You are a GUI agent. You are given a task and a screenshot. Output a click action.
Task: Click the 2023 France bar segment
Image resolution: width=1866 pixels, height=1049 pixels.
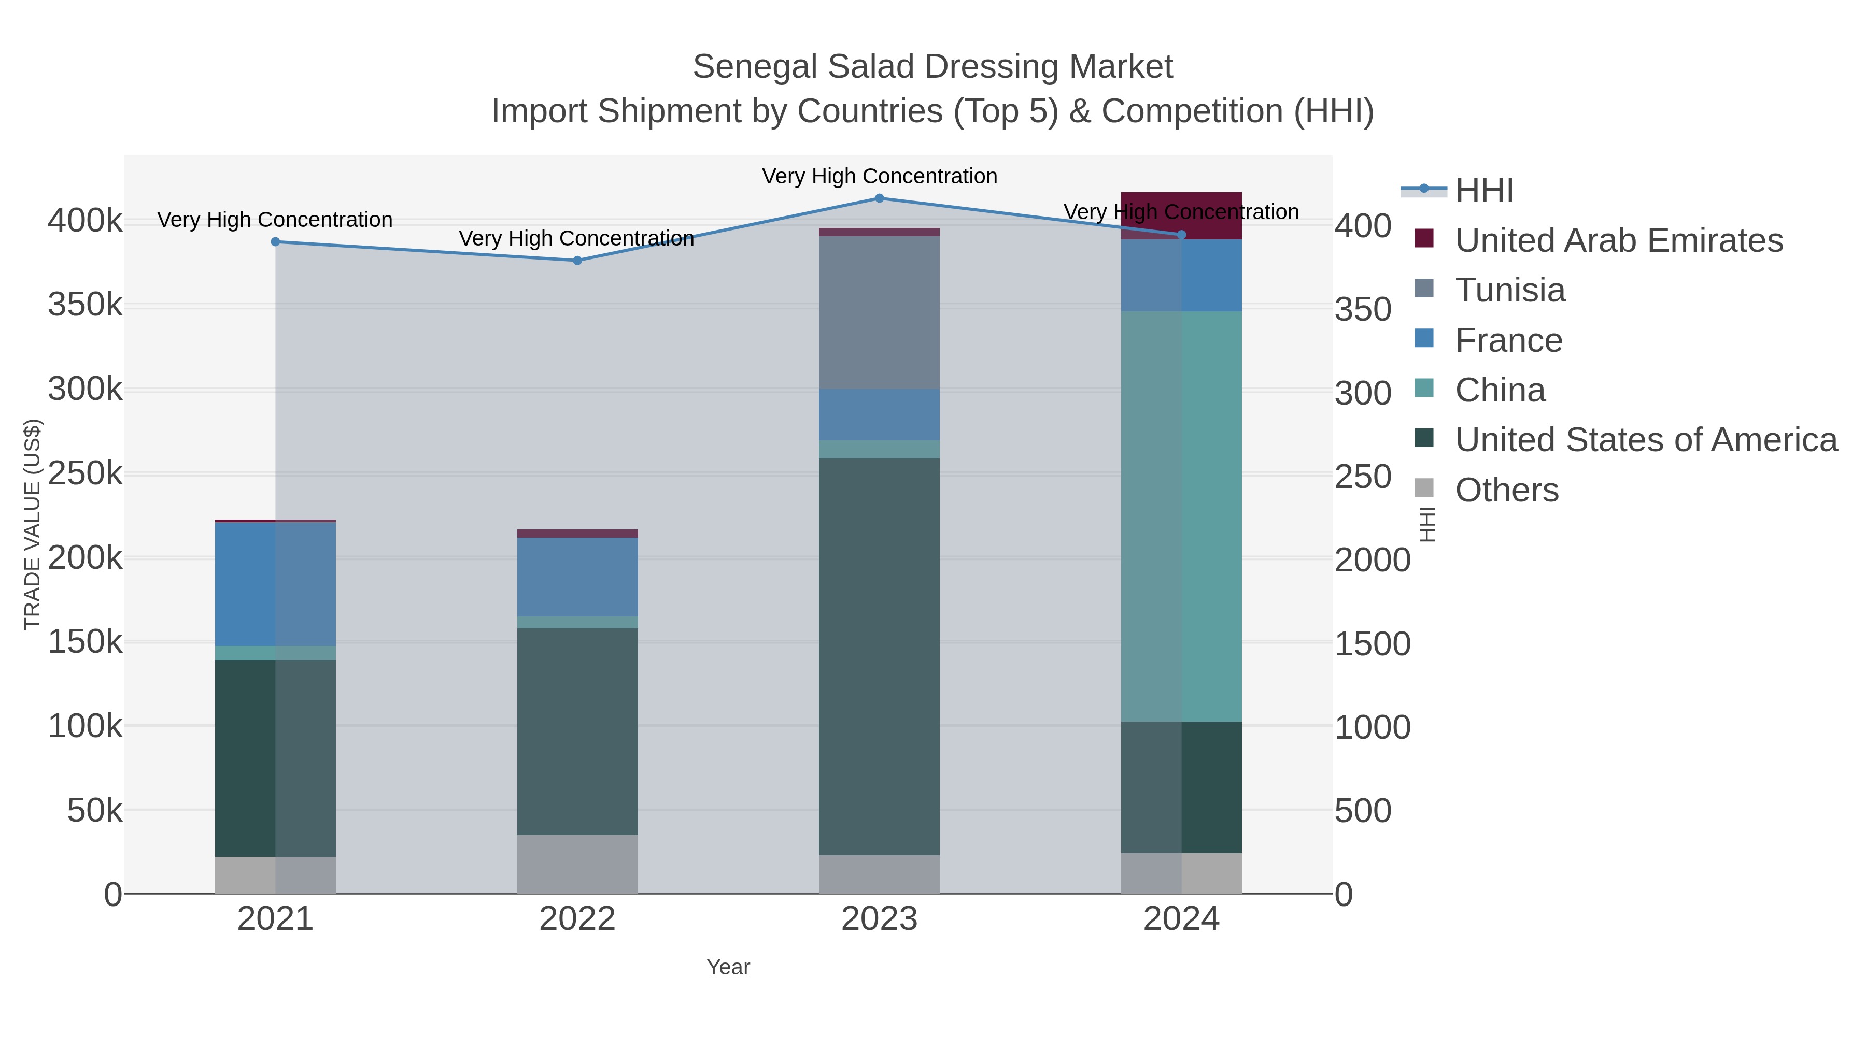[880, 415]
